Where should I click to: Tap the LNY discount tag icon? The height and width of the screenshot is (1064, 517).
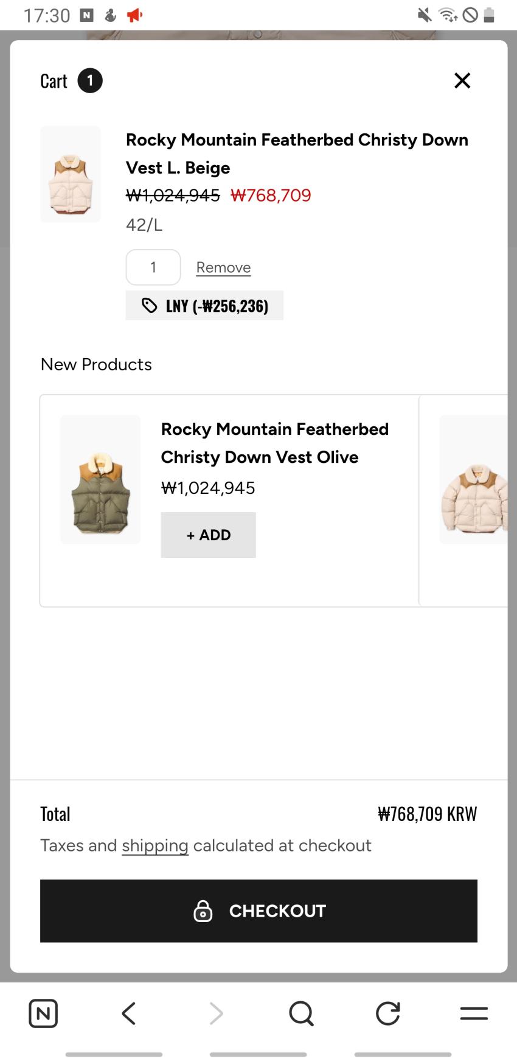[149, 305]
